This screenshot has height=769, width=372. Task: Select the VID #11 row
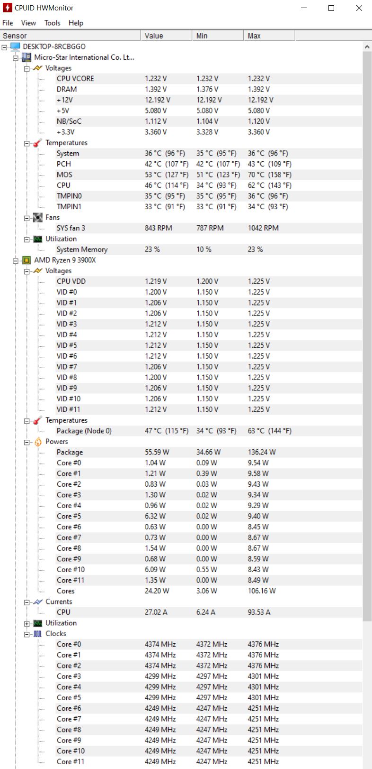209,409
